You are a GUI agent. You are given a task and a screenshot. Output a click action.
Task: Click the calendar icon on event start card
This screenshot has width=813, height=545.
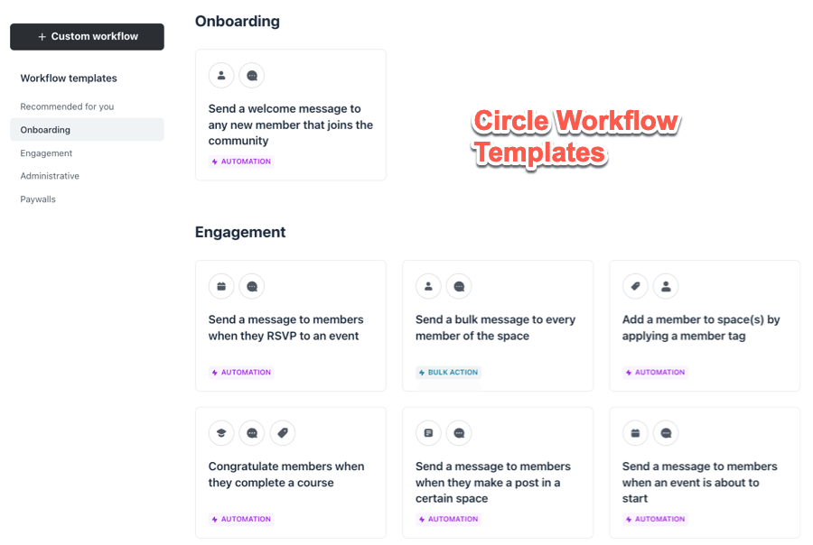click(635, 433)
